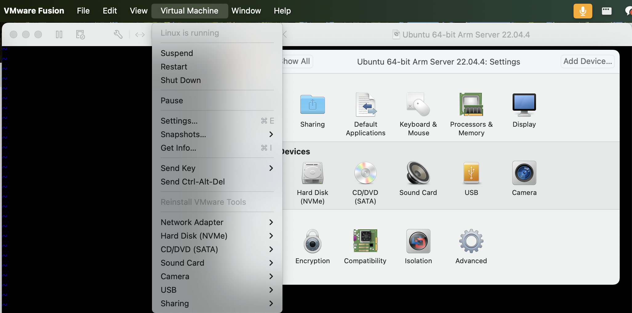
Task: Choose Pause from the menu
Action: (x=217, y=101)
